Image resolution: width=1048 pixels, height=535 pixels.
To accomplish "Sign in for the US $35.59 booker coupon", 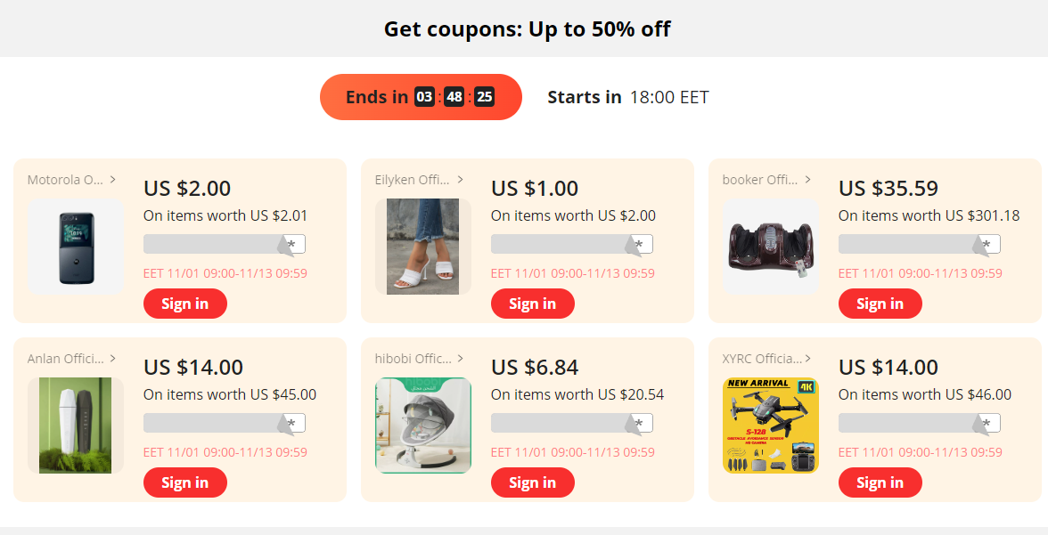I will click(x=880, y=304).
